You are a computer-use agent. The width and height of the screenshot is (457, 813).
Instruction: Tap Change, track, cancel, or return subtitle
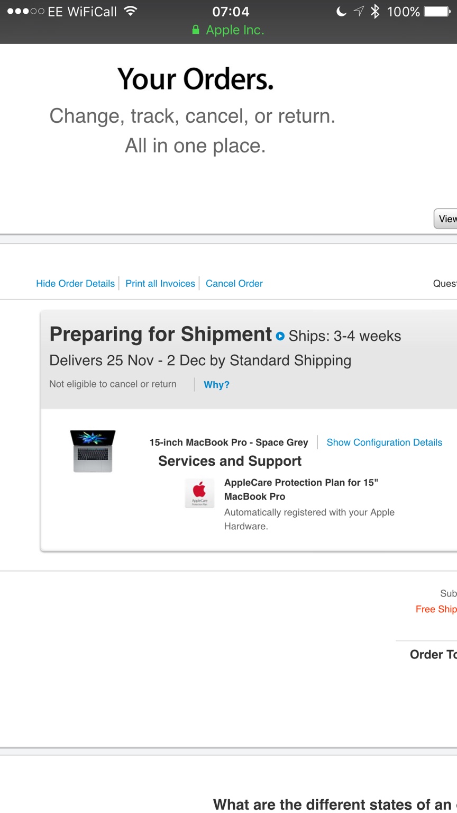coord(193,116)
